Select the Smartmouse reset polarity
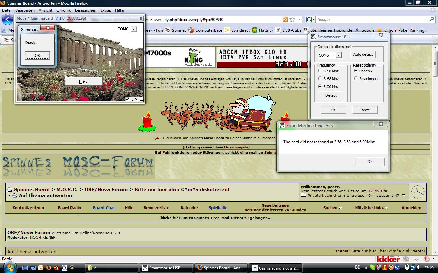The width and height of the screenshot is (438, 273). [x=356, y=79]
